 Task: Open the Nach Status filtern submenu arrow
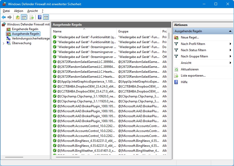click(x=230, y=50)
